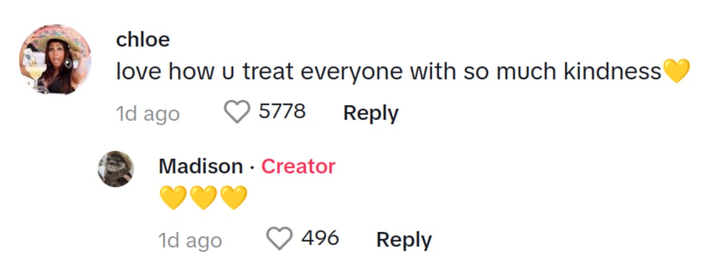Open Madison's profile picture
Viewport: 712px width, 276px height.
click(116, 169)
